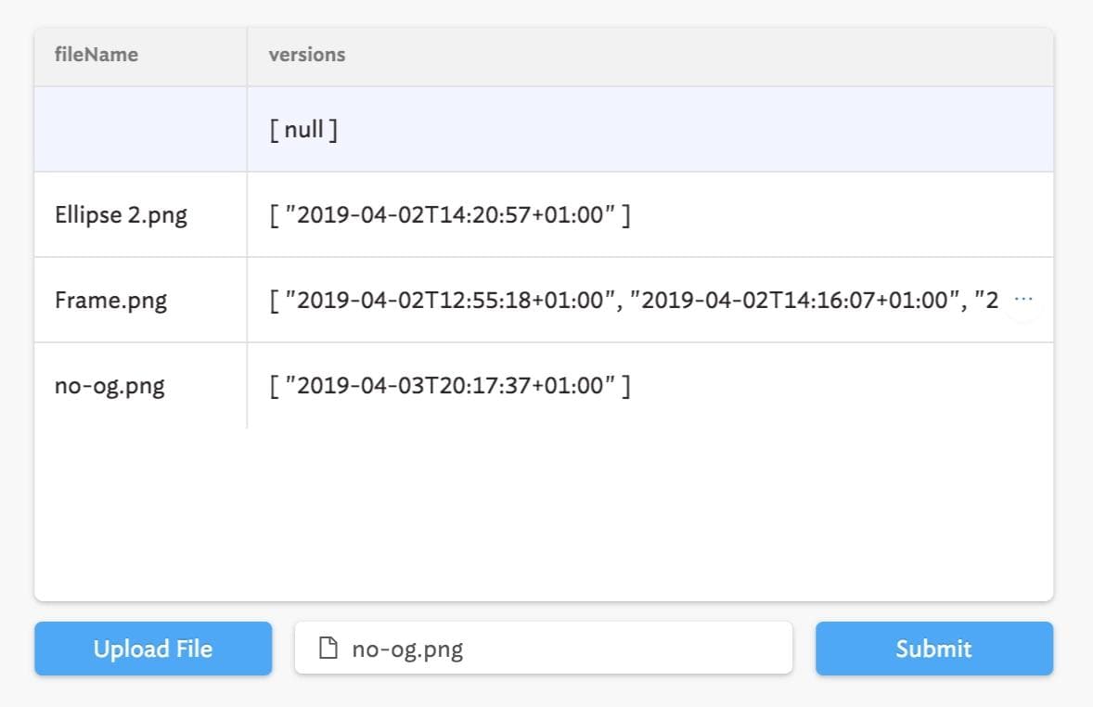Click Ellipse 2.png's version timestamp cell
Screen dimensions: 1093x707
click(x=450, y=215)
